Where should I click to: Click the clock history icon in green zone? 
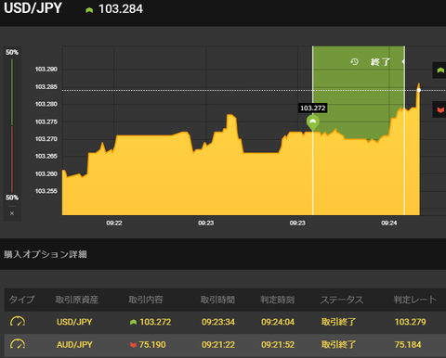coord(354,62)
